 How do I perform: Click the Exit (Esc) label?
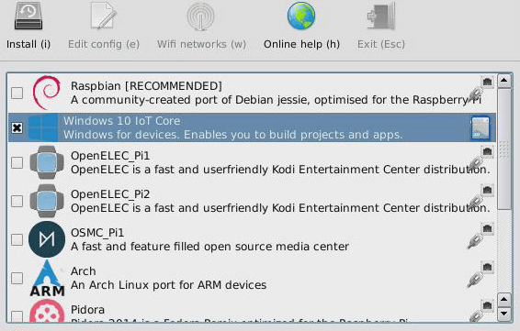(381, 44)
